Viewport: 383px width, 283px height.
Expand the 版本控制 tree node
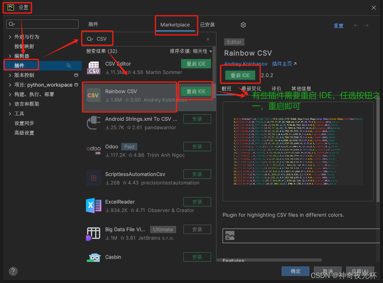point(10,75)
